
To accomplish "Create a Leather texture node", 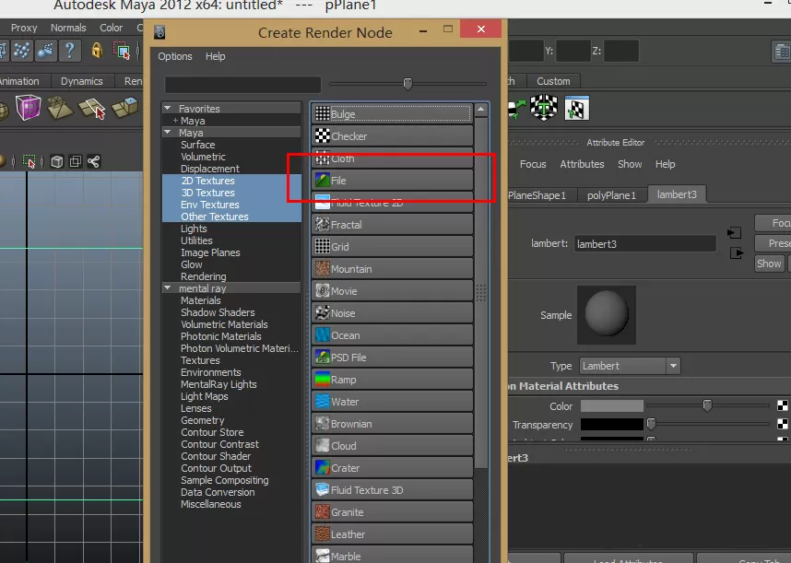I will click(x=393, y=535).
